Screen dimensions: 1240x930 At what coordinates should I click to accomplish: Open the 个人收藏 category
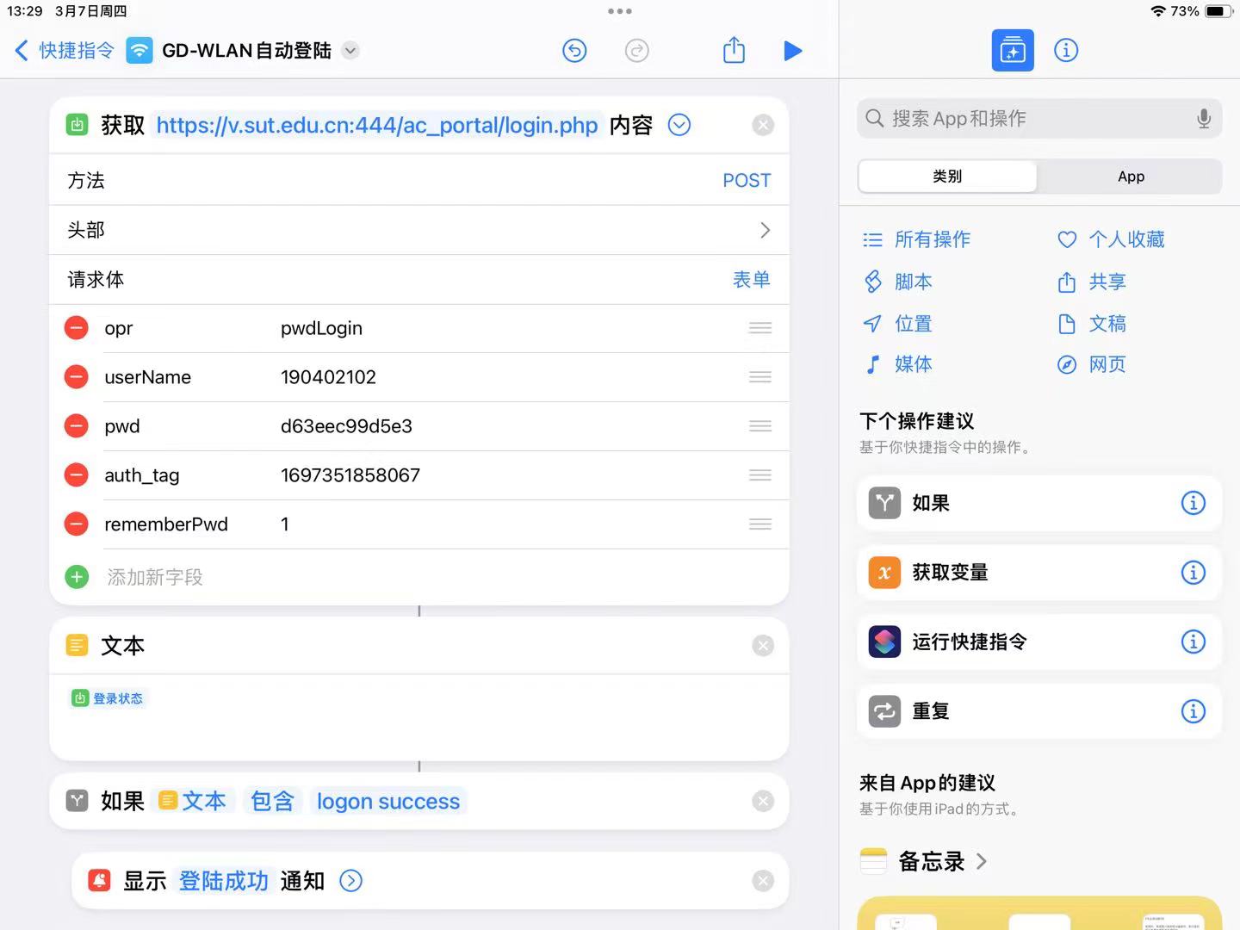[1111, 239]
